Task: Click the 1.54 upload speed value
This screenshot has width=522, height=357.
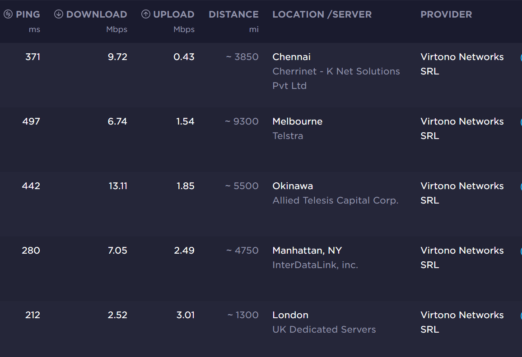Action: click(x=186, y=121)
